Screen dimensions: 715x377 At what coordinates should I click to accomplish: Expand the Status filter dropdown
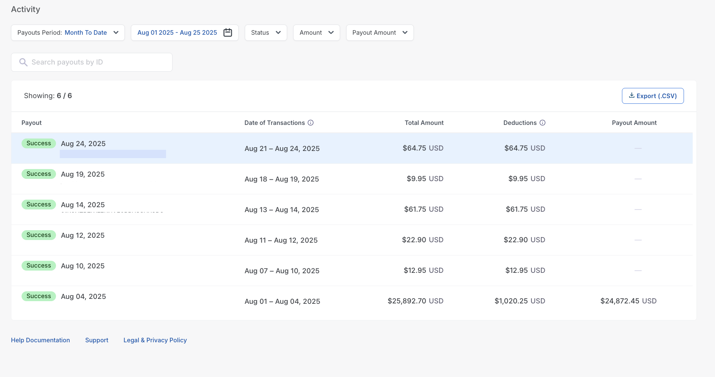point(266,33)
